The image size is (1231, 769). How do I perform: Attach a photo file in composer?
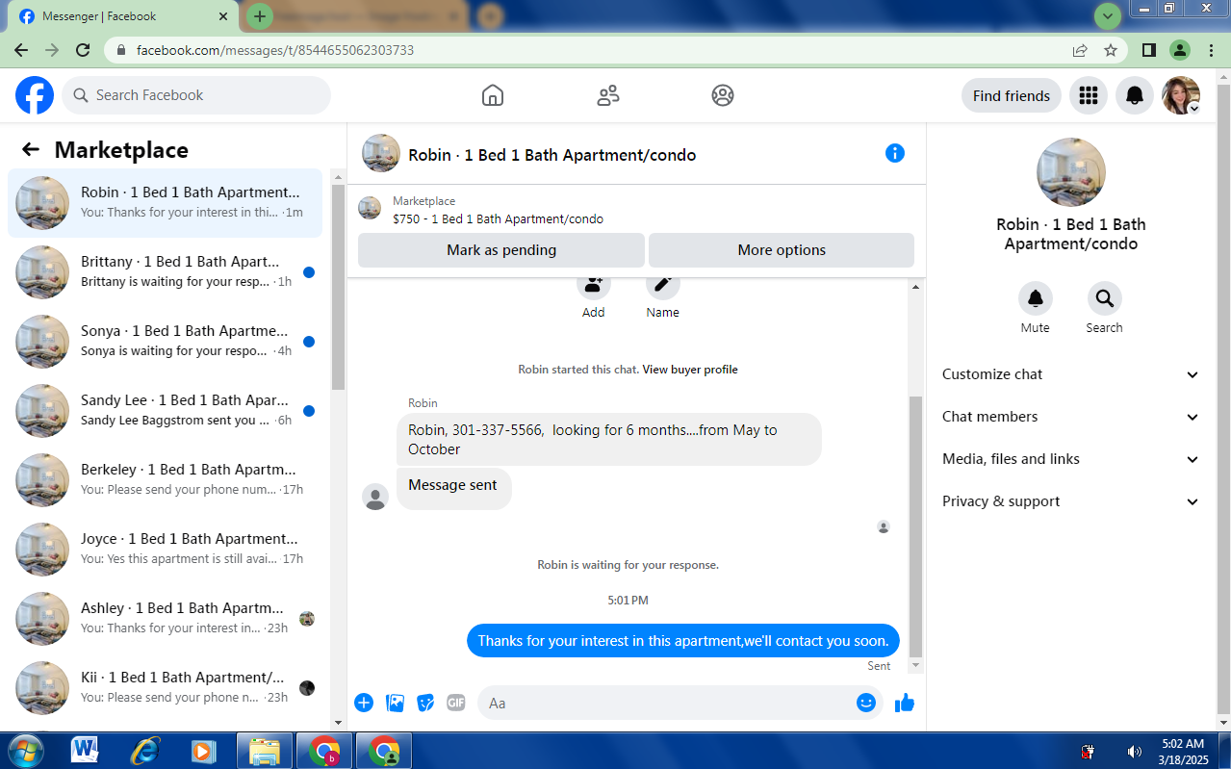coord(395,703)
